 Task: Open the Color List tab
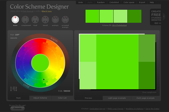(x=62, y=98)
